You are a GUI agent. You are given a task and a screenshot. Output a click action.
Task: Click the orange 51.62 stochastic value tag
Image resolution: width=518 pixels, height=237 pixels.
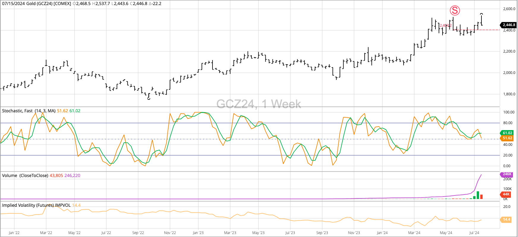(507, 138)
